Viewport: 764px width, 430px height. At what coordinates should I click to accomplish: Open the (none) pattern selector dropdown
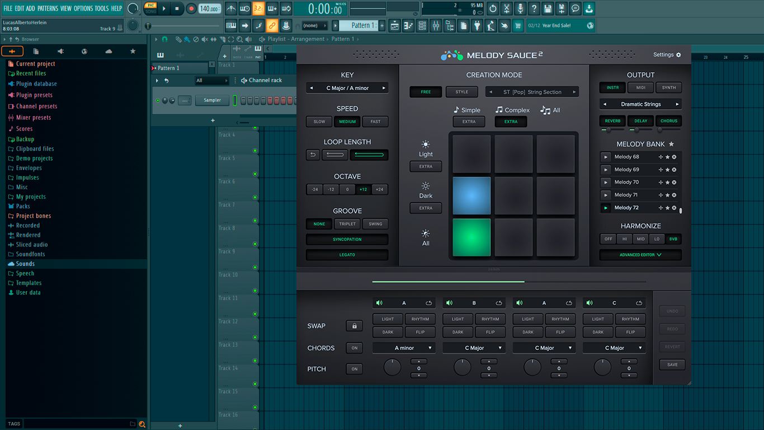click(315, 26)
